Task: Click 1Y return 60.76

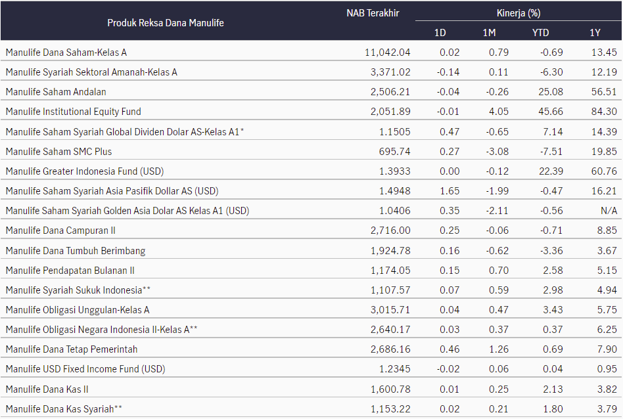Action: point(604,171)
